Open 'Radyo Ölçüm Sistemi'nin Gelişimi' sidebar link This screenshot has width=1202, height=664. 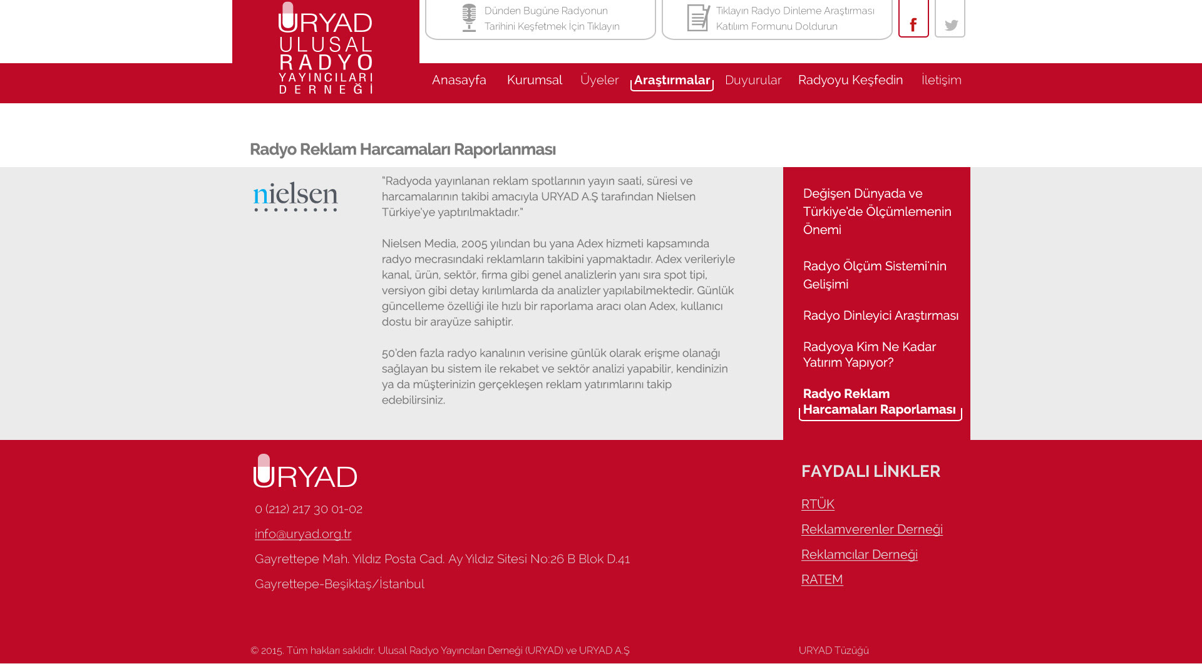click(x=875, y=275)
